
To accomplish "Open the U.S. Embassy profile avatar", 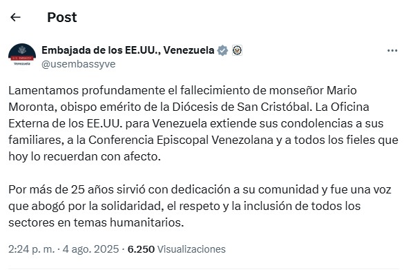I will (x=22, y=55).
